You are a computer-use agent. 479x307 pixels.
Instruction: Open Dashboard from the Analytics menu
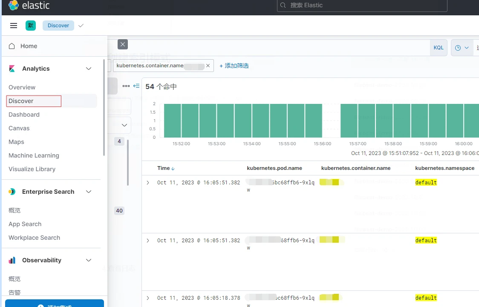tap(24, 115)
